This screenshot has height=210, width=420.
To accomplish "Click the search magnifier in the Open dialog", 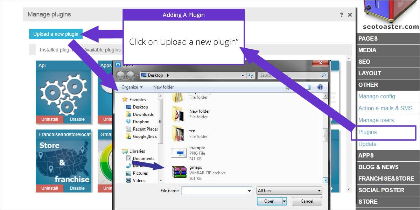I will click(x=323, y=75).
